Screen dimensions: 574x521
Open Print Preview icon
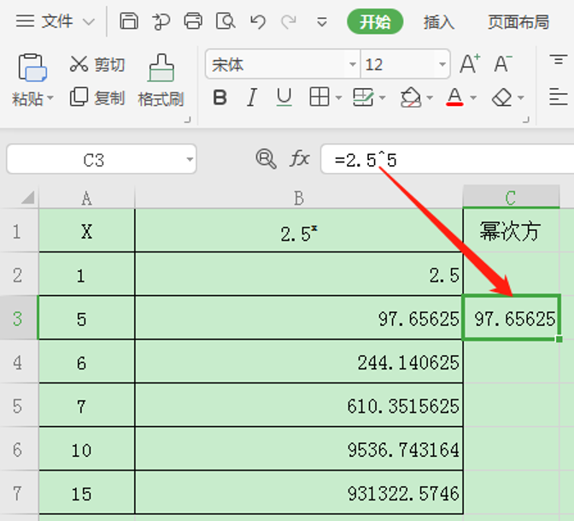pos(225,21)
